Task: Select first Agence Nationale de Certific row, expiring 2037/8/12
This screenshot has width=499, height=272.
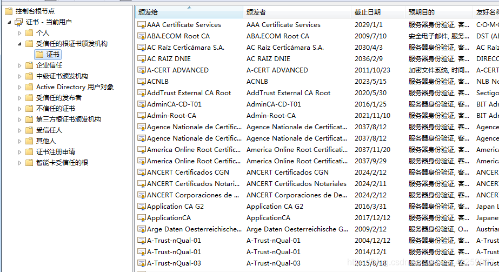Action: point(317,127)
